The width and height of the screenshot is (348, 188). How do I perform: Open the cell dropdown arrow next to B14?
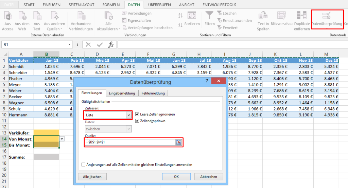62,139
